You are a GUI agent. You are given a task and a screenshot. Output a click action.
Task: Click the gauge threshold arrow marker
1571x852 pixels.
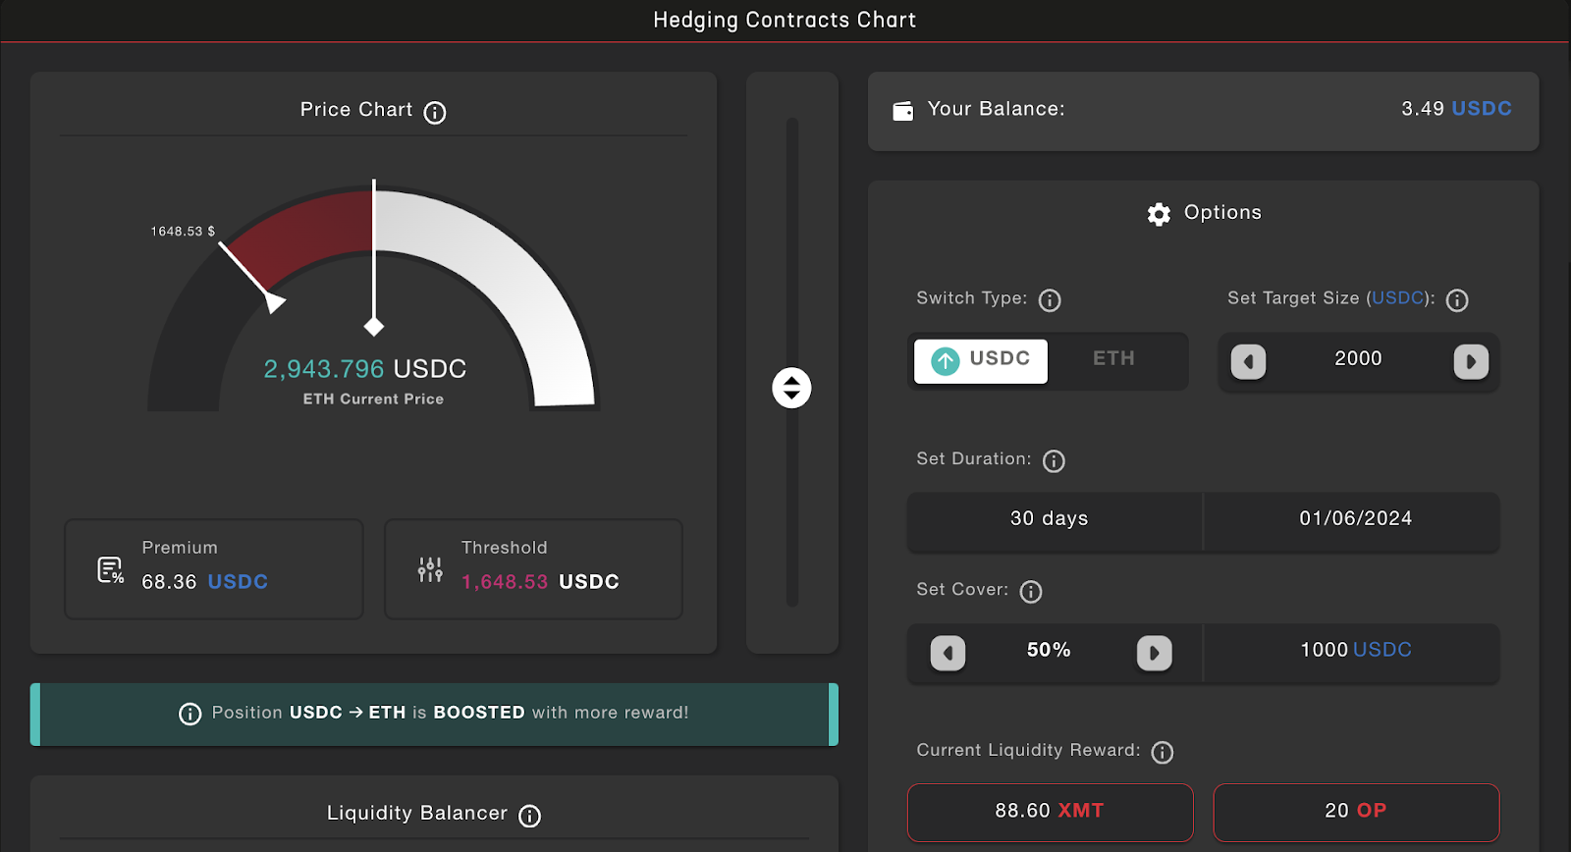(274, 301)
